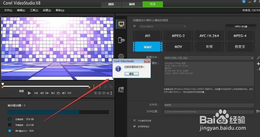260x137 pixels.
Task: Select the WMV format button
Action: [x=148, y=47]
